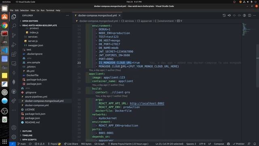The height and width of the screenshot is (146, 259).
Task: Open the MongoDB leaf icon view
Action: pos(14,82)
